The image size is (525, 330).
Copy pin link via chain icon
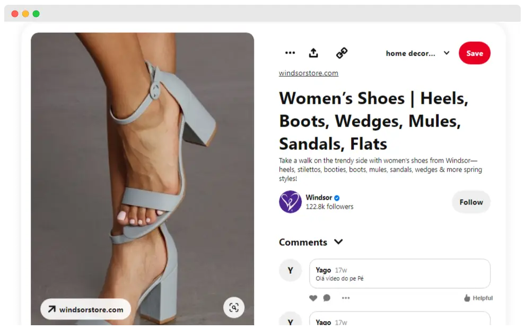pyautogui.click(x=342, y=53)
